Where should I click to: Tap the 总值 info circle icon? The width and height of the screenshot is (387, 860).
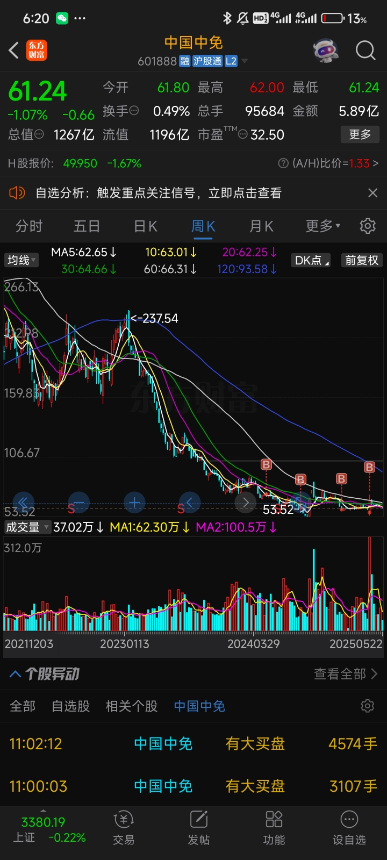tap(39, 134)
